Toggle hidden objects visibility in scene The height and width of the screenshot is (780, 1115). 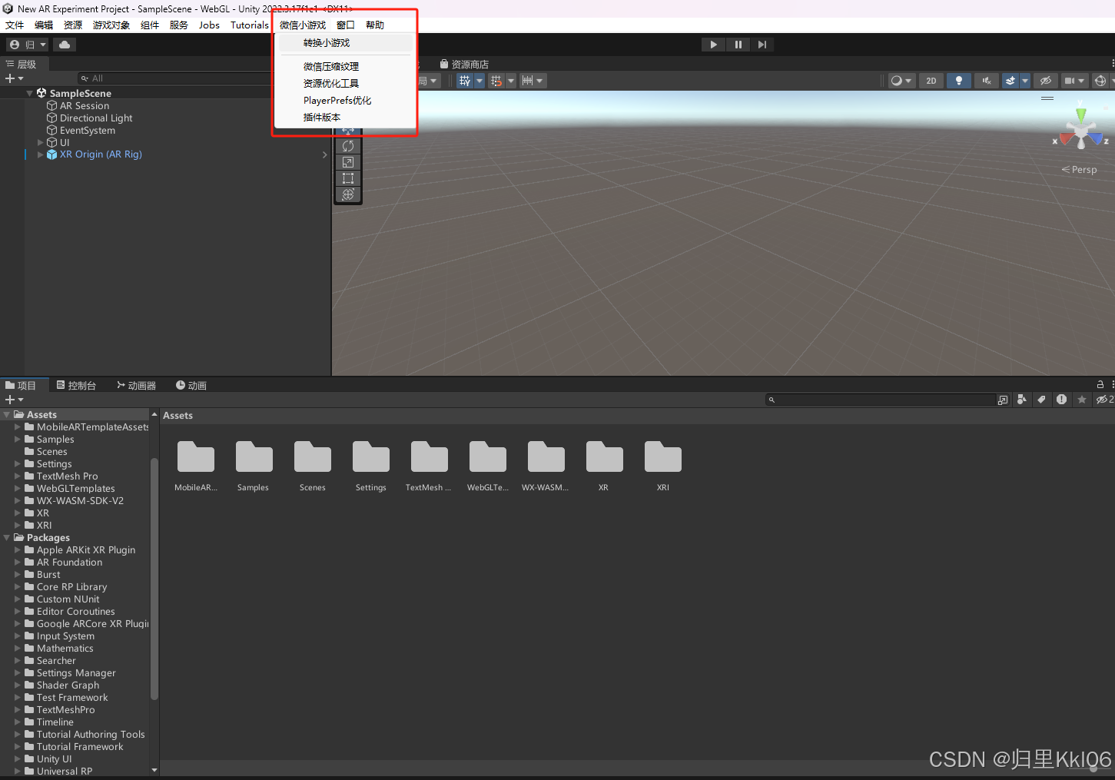coord(1046,81)
